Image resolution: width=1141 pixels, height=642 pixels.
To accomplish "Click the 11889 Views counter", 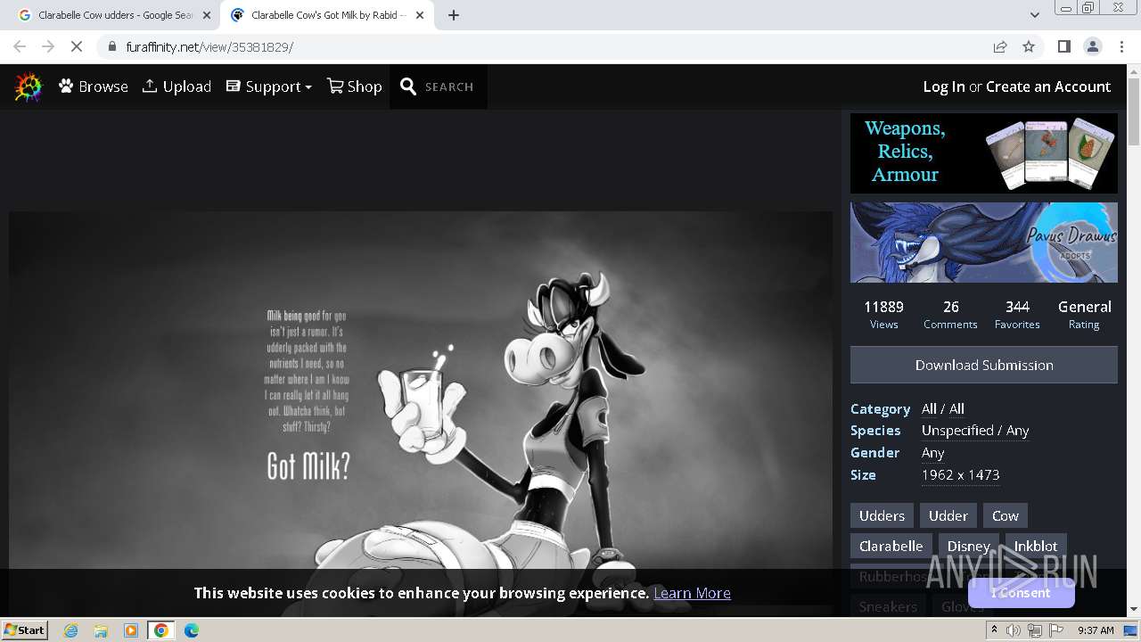I will (883, 315).
